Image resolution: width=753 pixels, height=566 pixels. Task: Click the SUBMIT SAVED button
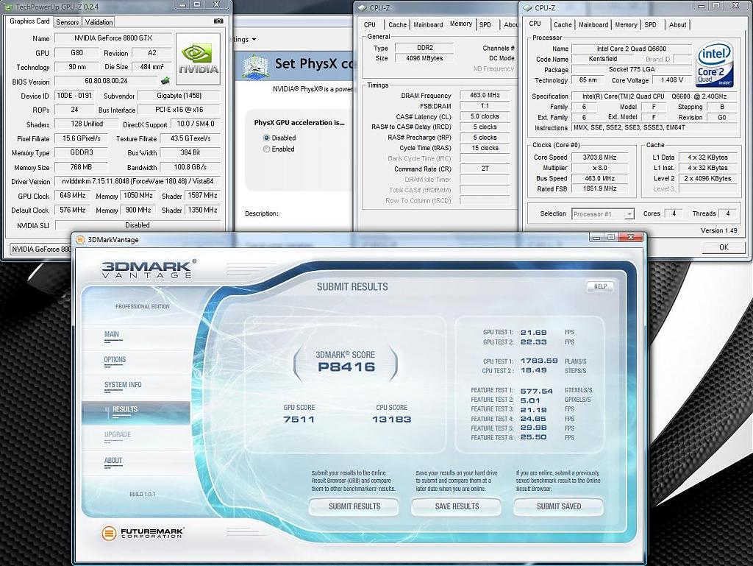(559, 506)
